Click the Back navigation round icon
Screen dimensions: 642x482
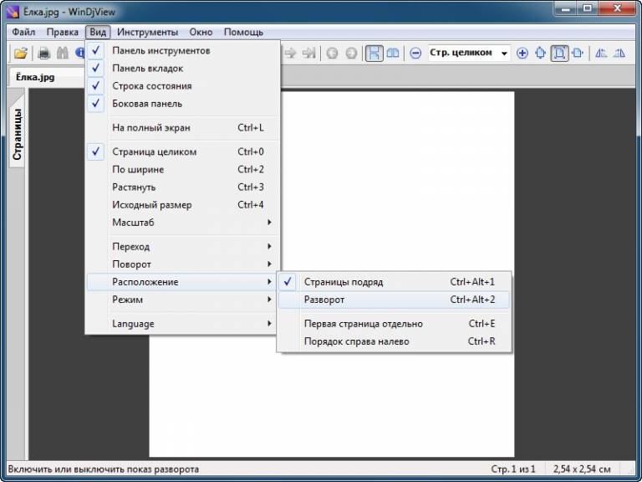(332, 54)
